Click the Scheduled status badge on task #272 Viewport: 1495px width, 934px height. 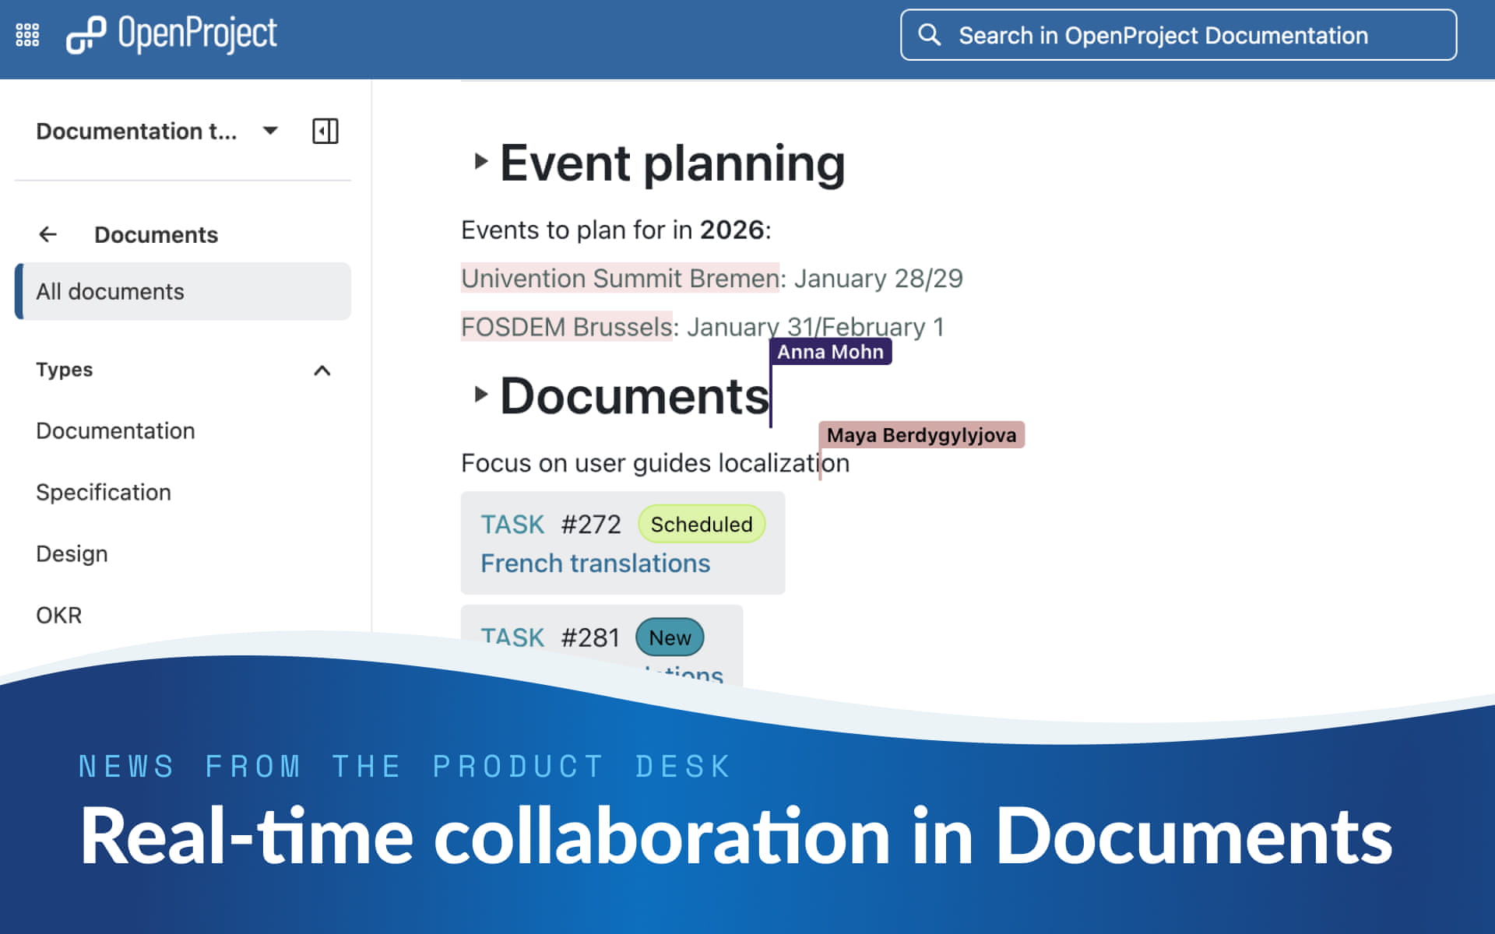[x=700, y=524]
